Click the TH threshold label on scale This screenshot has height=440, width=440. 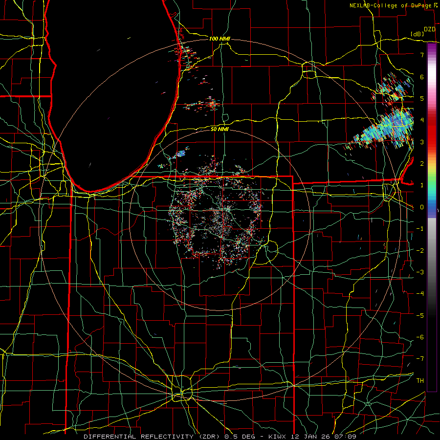tap(420, 381)
